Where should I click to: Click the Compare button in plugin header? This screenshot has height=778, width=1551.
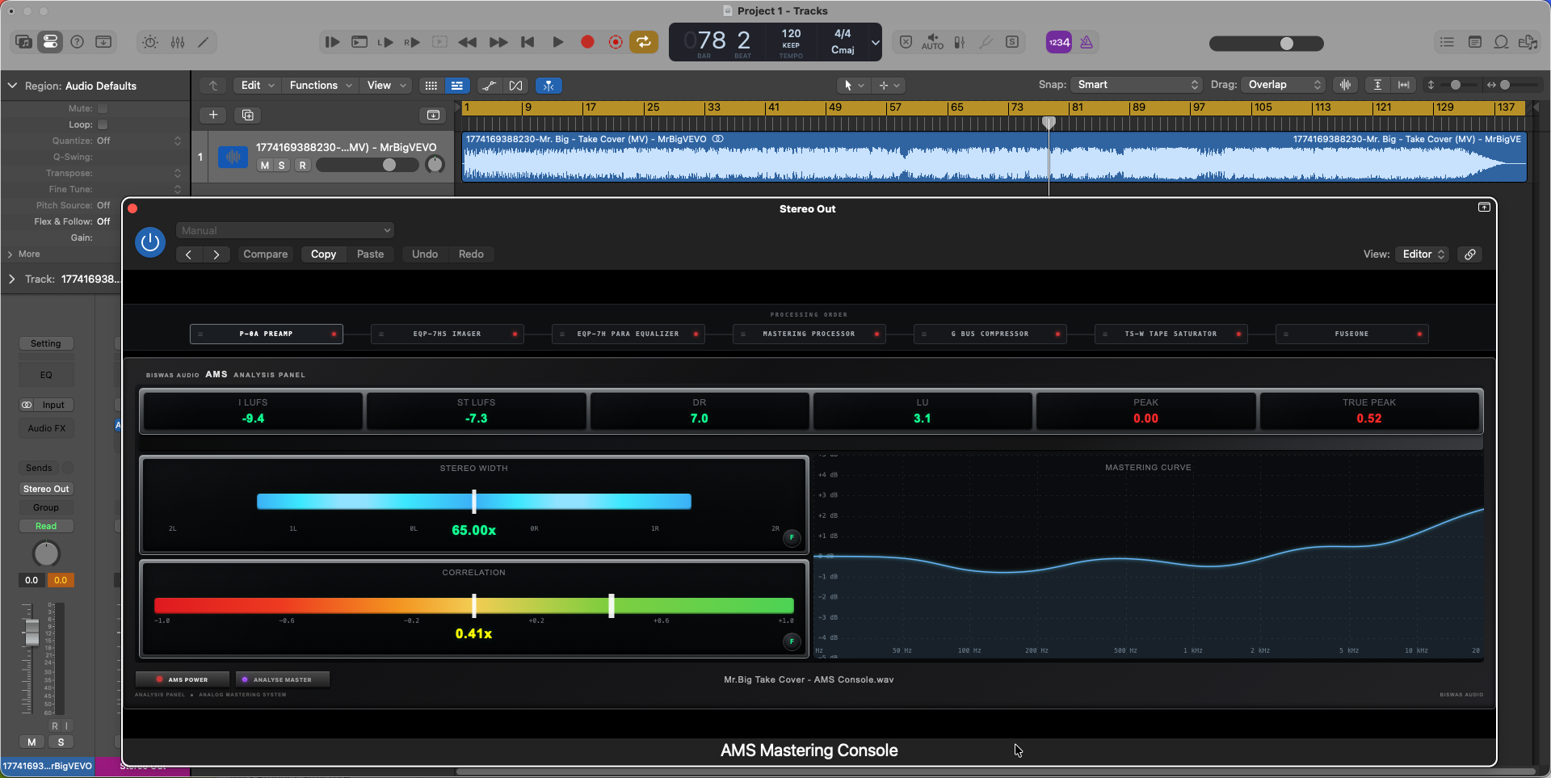[266, 254]
